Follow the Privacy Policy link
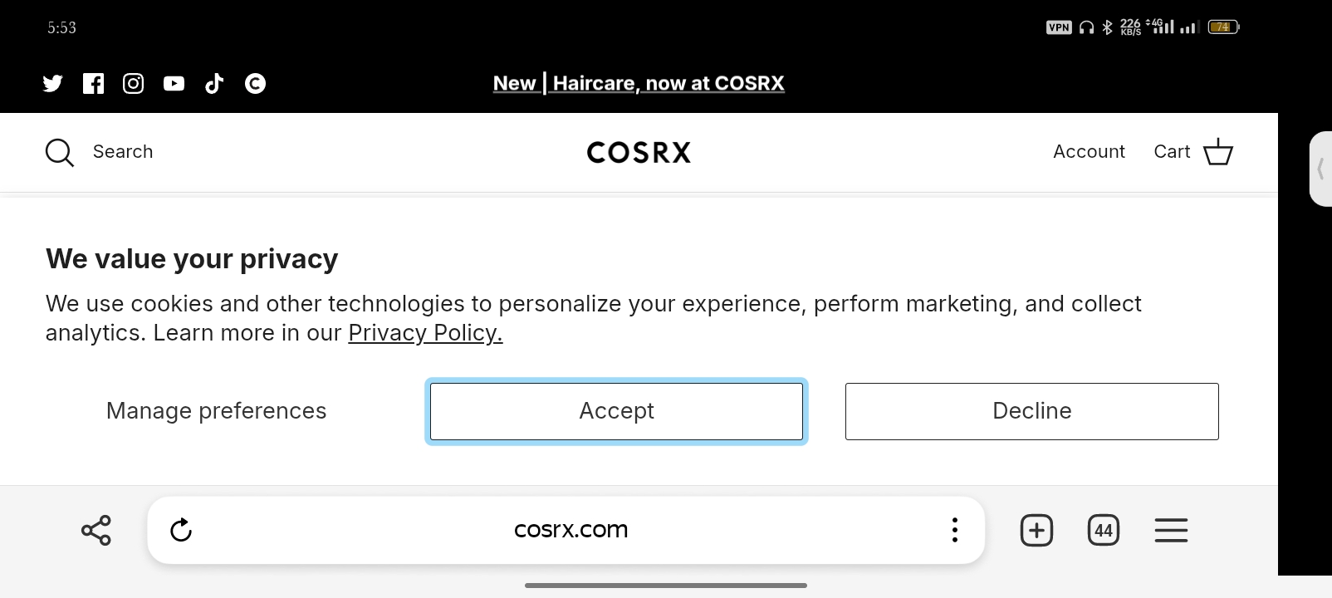Viewport: 1332px width, 598px height. (425, 333)
